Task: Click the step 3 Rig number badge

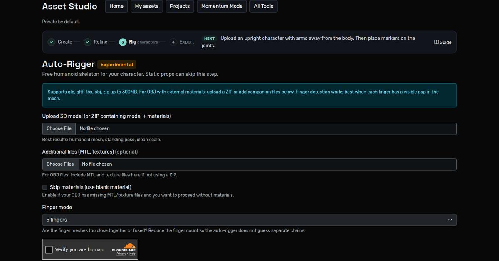Action: [x=123, y=42]
